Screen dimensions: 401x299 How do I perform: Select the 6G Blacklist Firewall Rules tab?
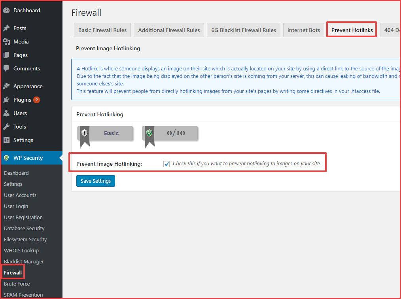(x=243, y=30)
